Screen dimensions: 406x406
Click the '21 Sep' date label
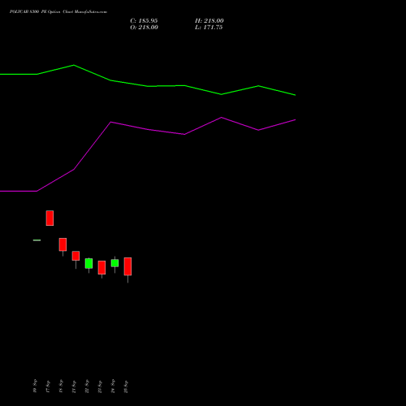(74, 386)
